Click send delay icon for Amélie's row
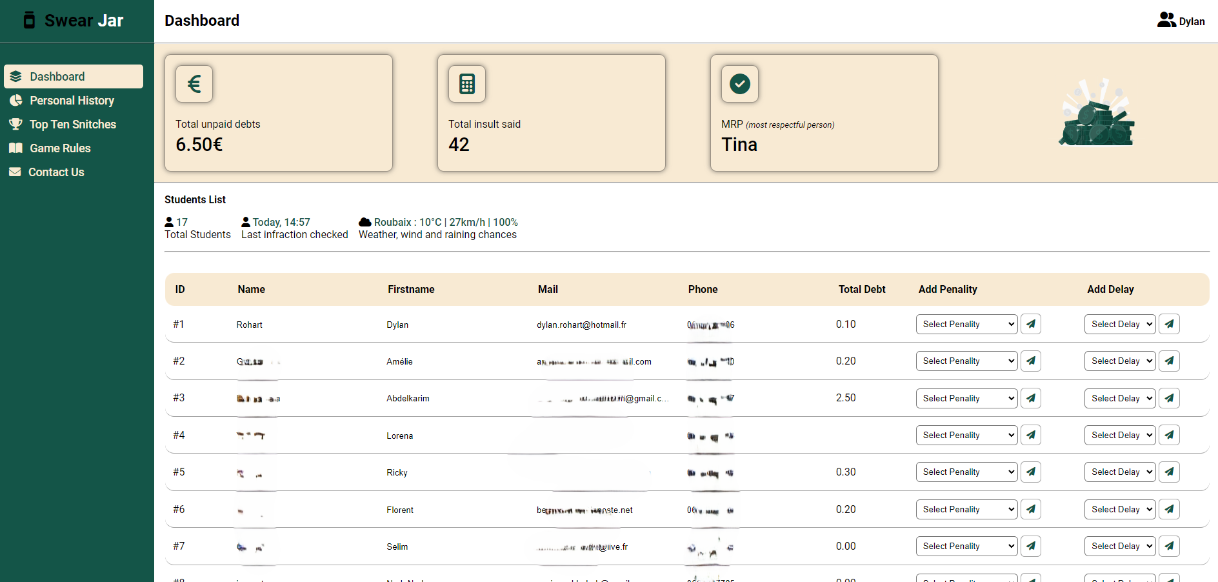1218x582 pixels. (1169, 361)
